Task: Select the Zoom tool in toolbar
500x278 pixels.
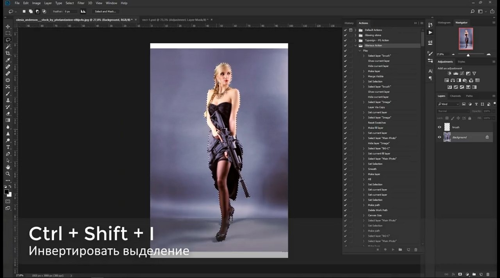Action: [8, 174]
